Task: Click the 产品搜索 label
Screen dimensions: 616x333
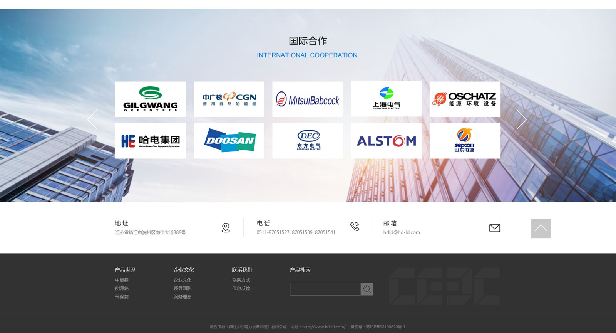Action: (300, 270)
